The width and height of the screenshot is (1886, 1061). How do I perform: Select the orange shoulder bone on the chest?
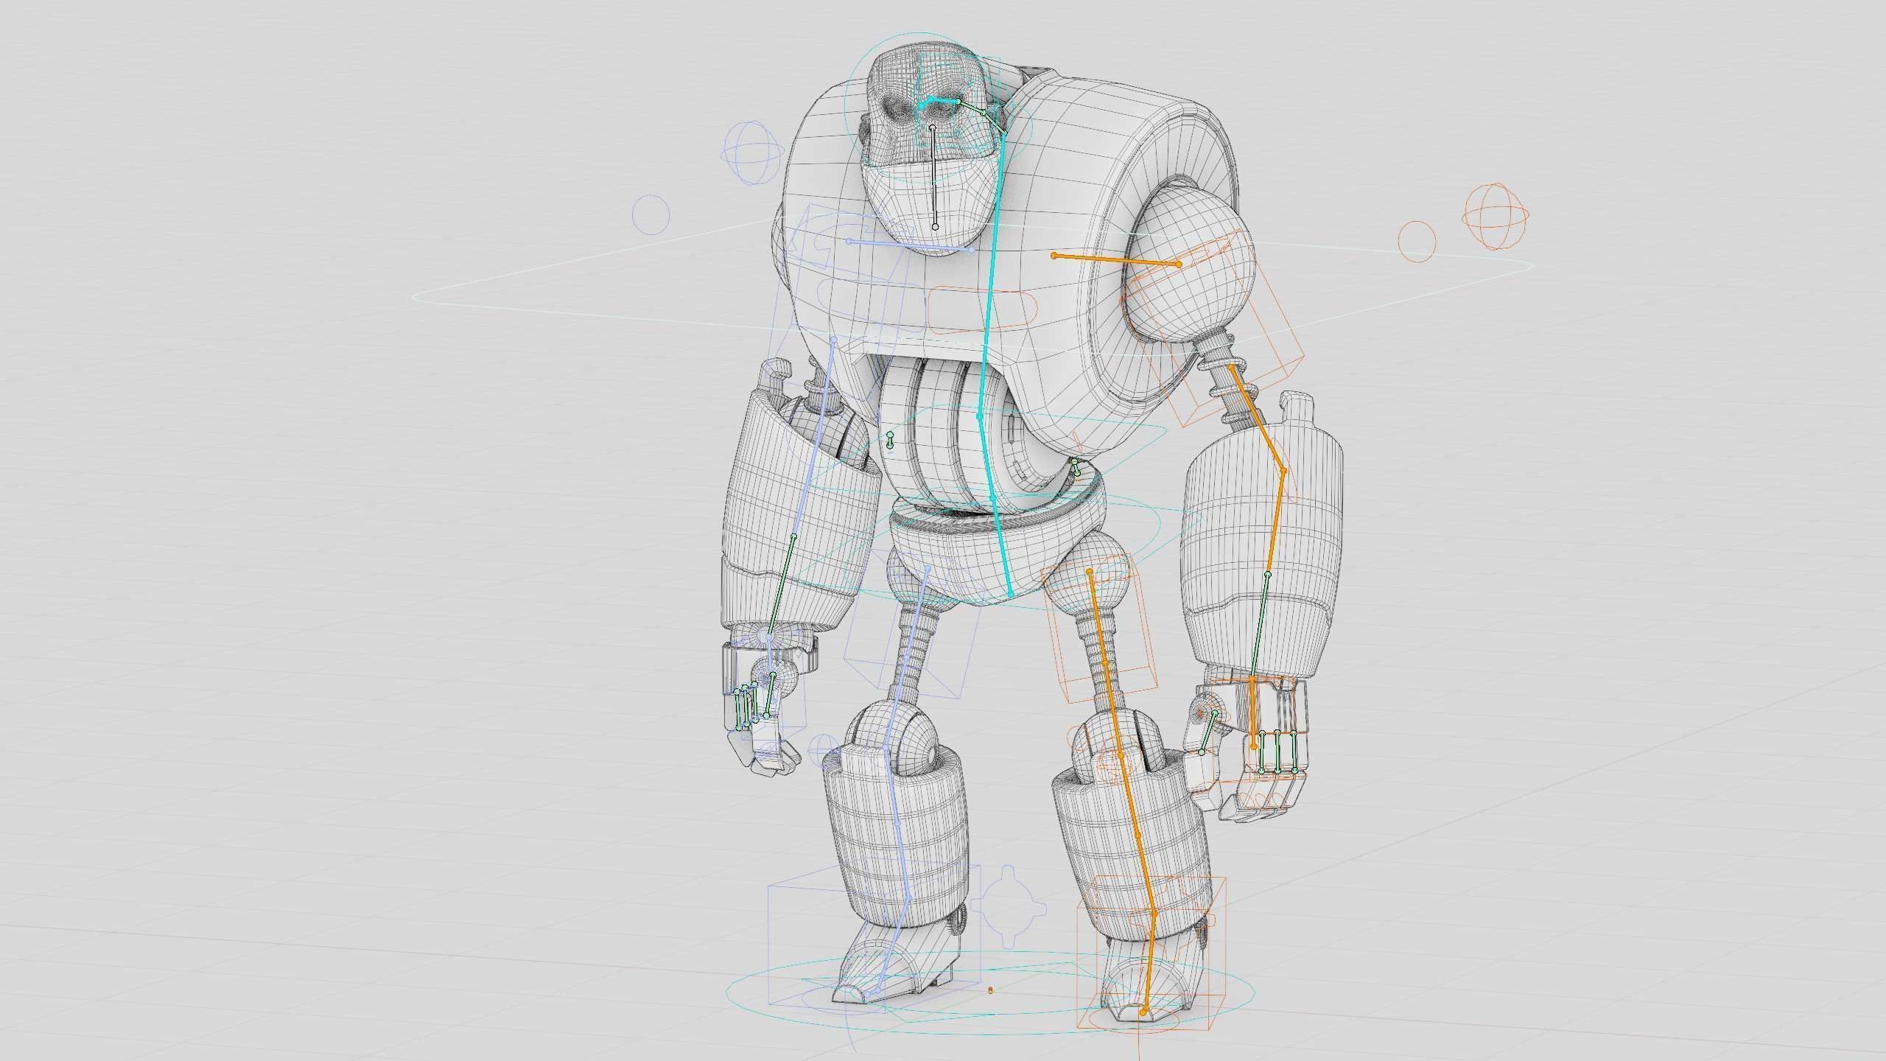(x=1116, y=259)
